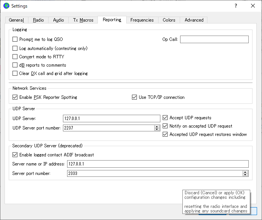
Task: Click Server name or IP address field
Action: tap(158, 164)
